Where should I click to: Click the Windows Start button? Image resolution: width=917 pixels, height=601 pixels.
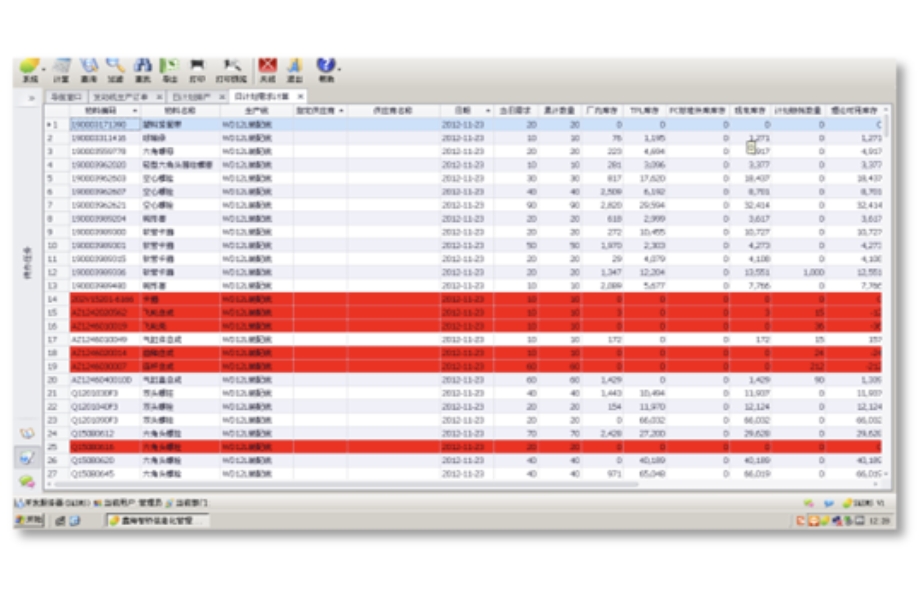[x=30, y=520]
